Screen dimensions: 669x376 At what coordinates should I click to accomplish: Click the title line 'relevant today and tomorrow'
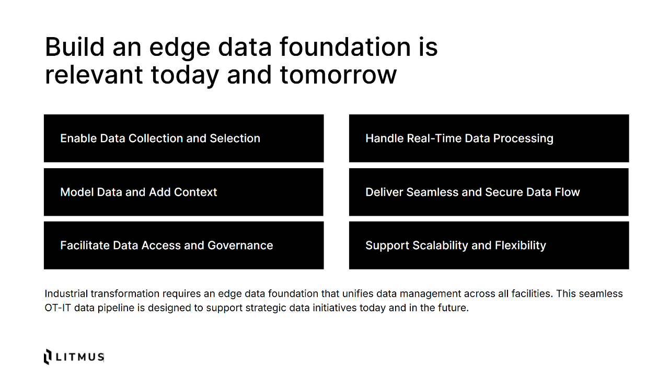pyautogui.click(x=221, y=75)
